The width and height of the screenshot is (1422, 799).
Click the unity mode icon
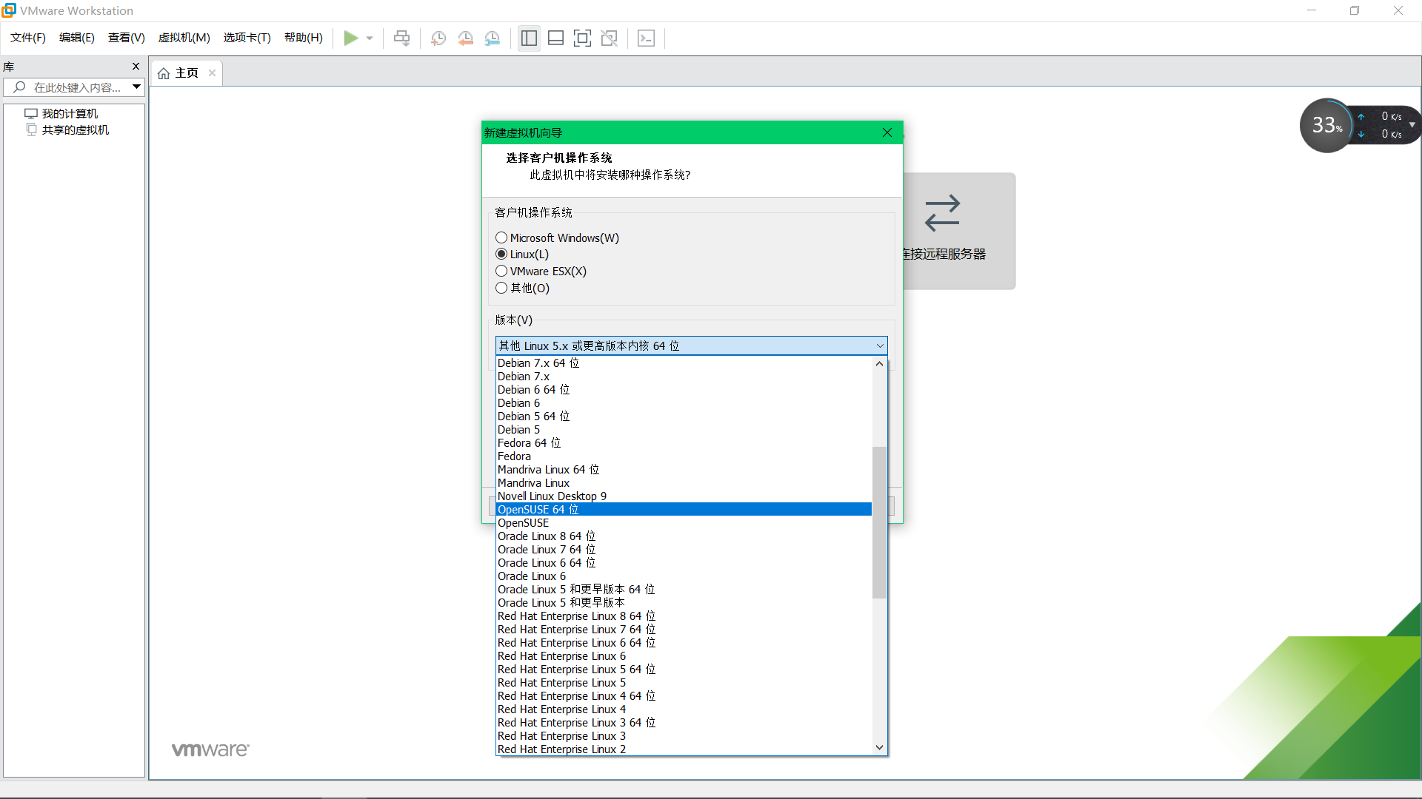[609, 38]
